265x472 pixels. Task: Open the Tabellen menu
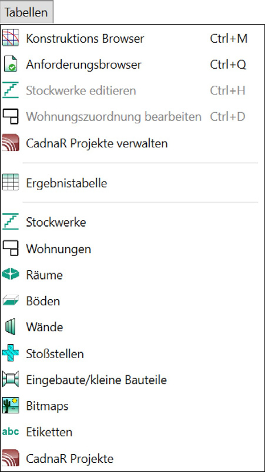[26, 12]
